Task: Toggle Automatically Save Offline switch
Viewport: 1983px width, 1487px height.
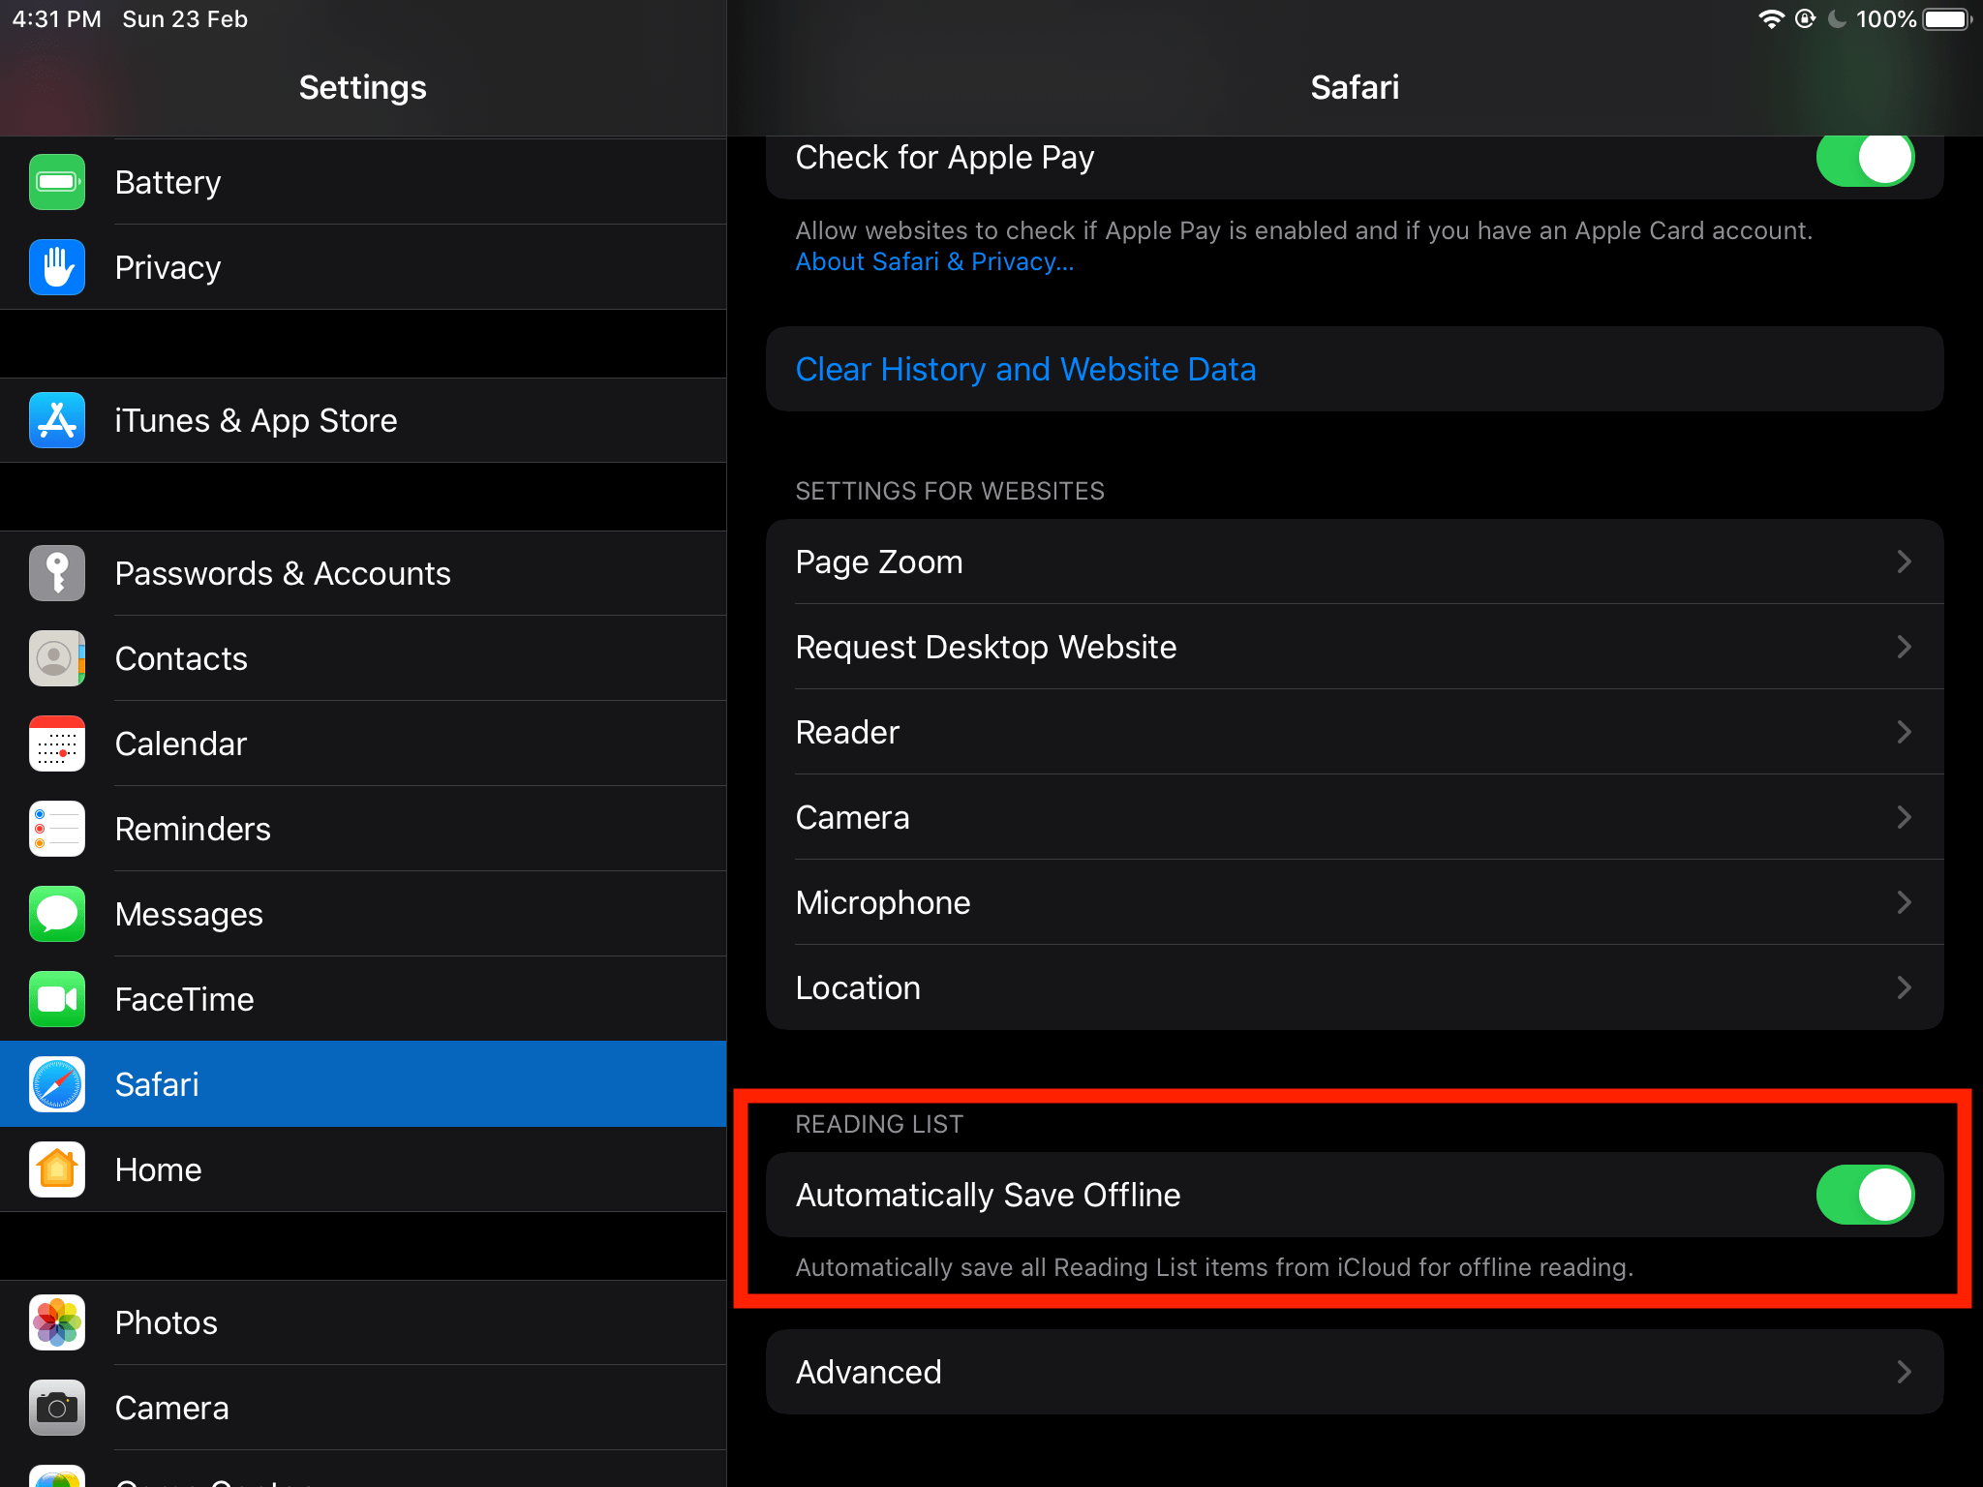Action: point(1864,1195)
